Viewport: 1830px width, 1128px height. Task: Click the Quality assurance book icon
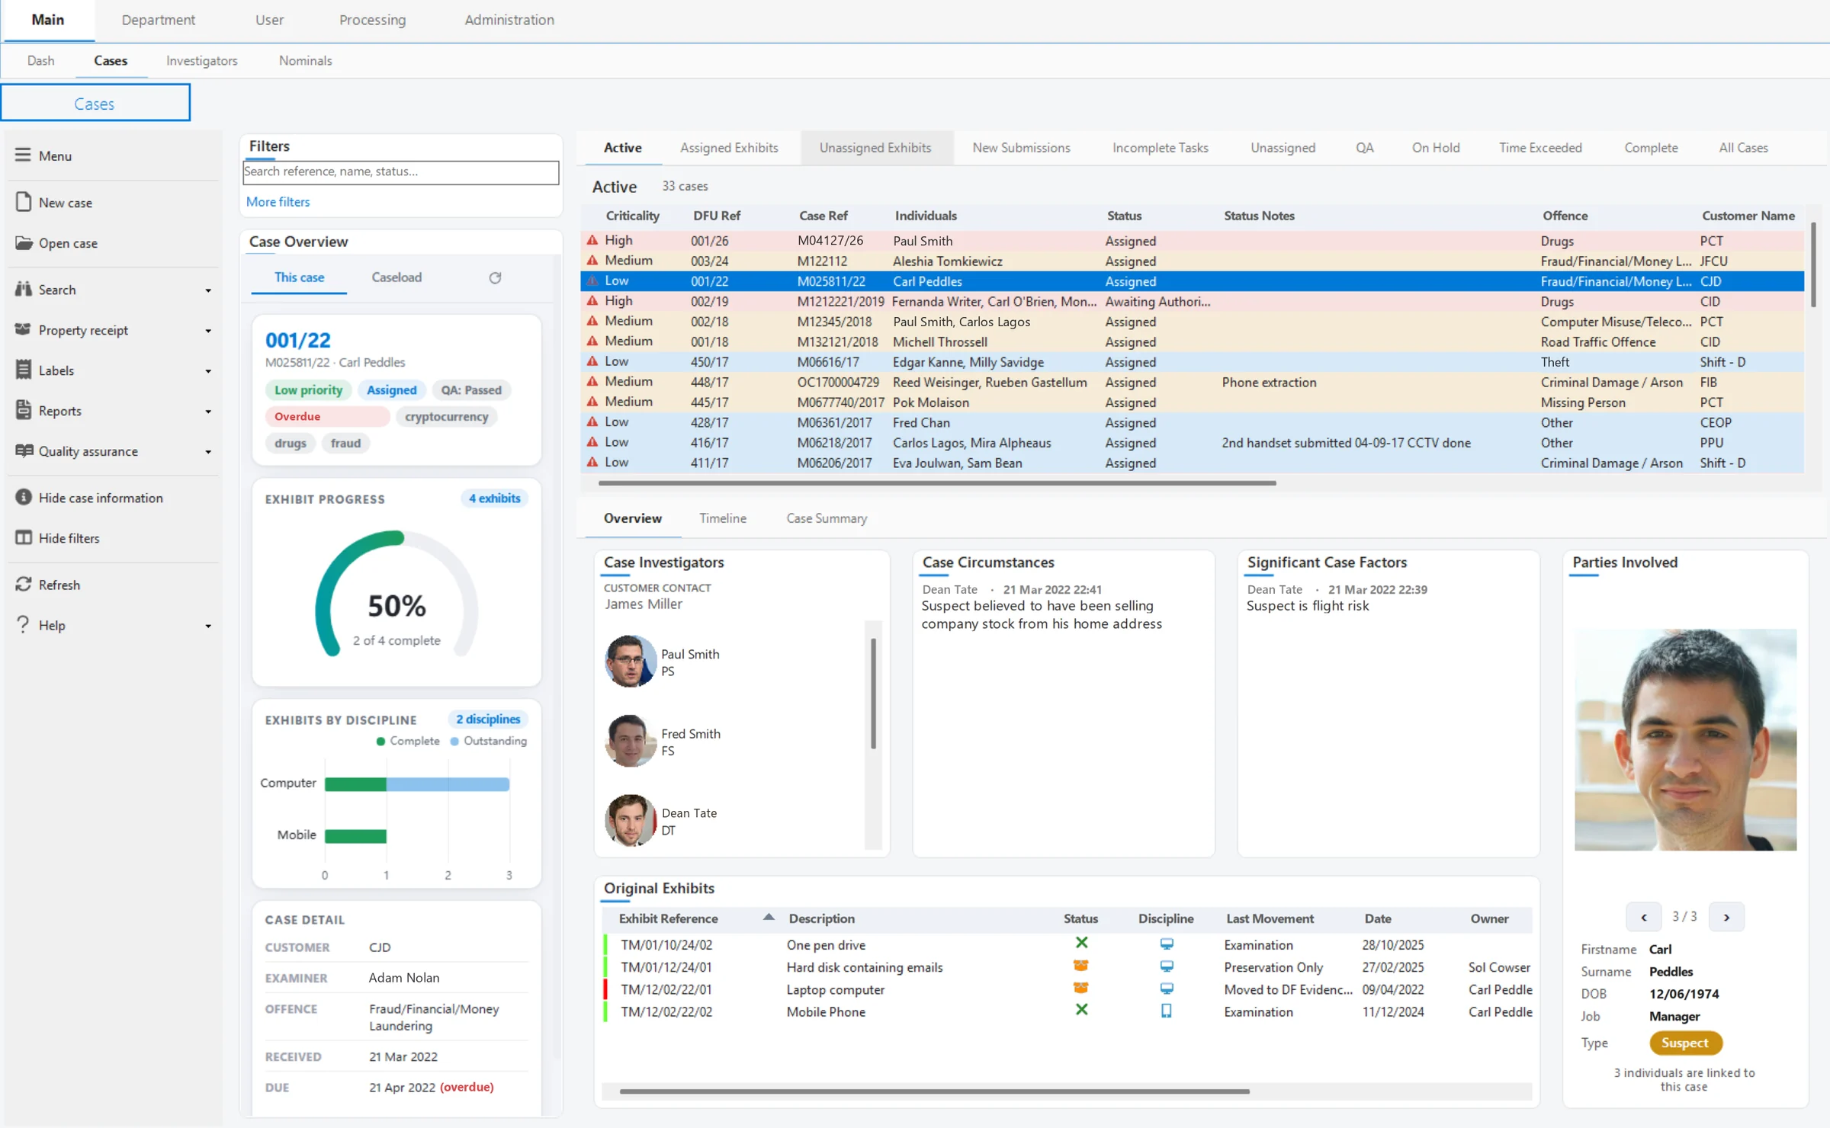point(24,450)
